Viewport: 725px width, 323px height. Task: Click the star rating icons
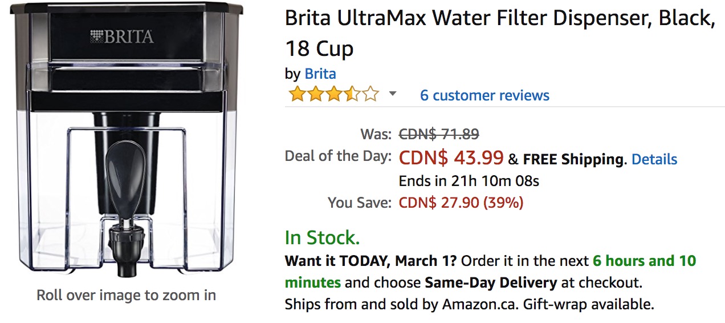point(333,94)
